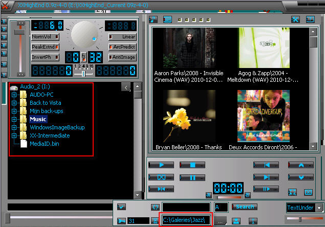The image size is (325, 227).
Task: Pause playback with the Pause button
Action: click(x=192, y=177)
